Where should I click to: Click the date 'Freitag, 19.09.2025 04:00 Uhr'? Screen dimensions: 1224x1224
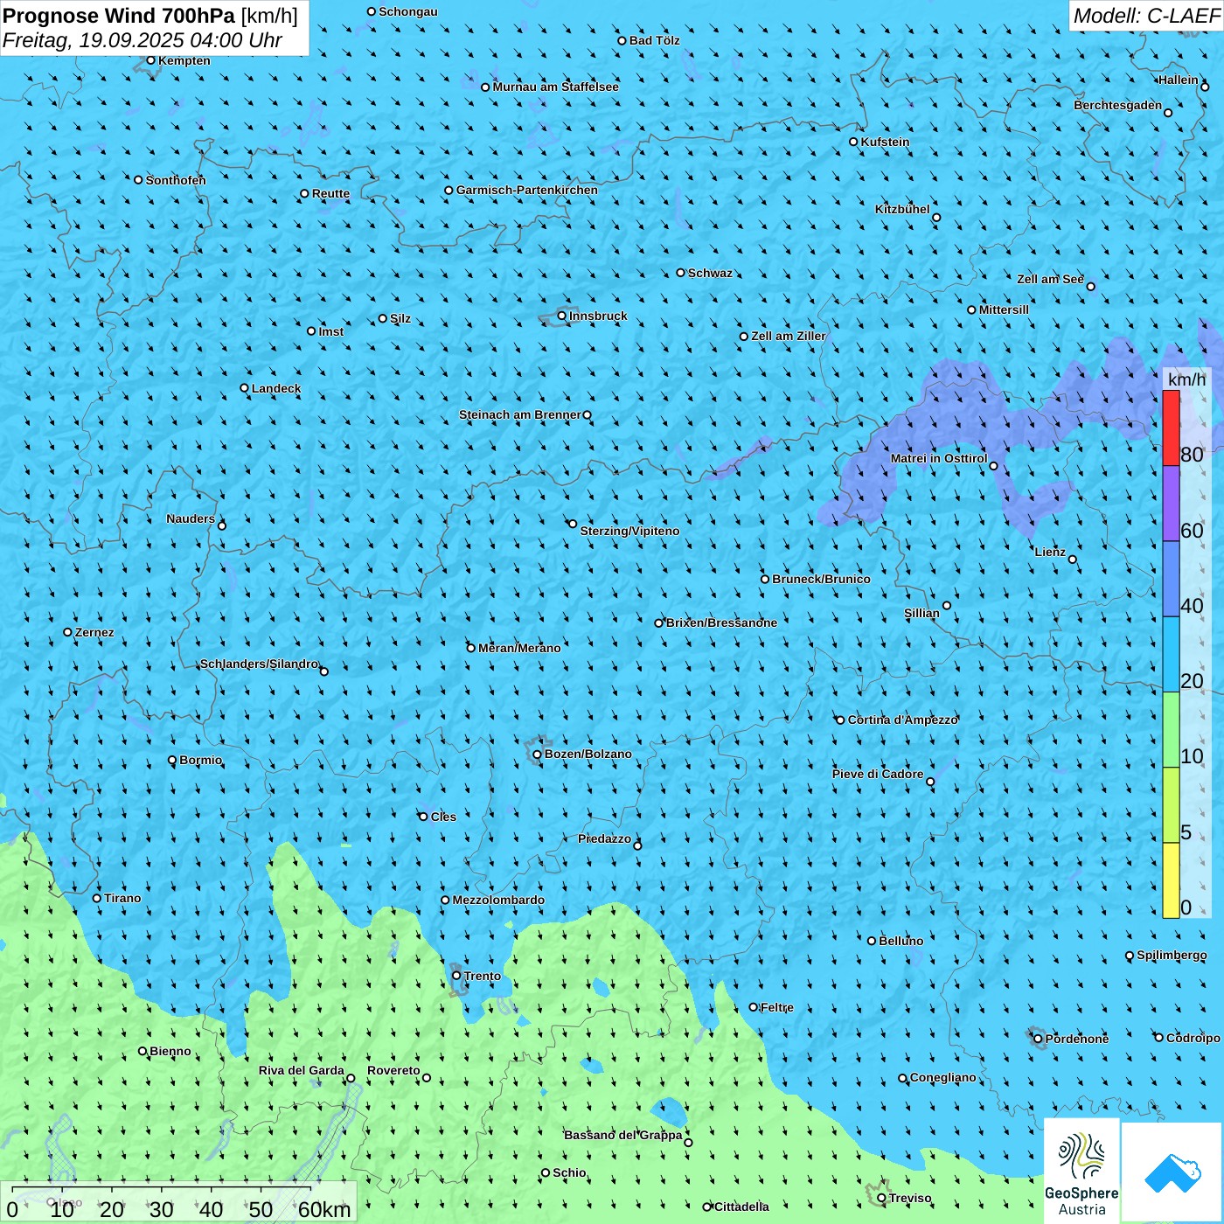[143, 40]
